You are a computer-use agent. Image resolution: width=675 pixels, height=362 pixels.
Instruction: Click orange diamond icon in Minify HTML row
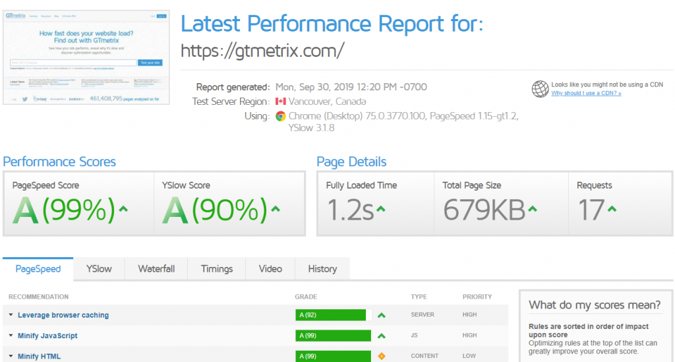pyautogui.click(x=381, y=356)
